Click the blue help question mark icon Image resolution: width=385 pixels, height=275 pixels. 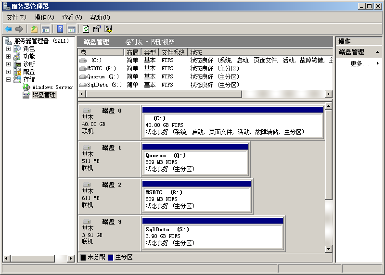coord(60,29)
